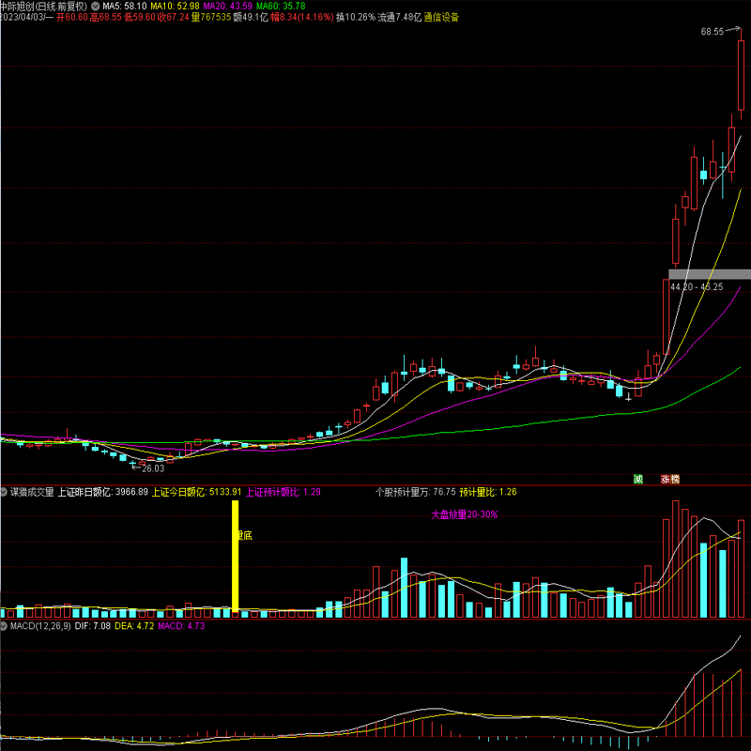Click the 大盘放量20-30% annotation text
This screenshot has width=751, height=751.
464,514
